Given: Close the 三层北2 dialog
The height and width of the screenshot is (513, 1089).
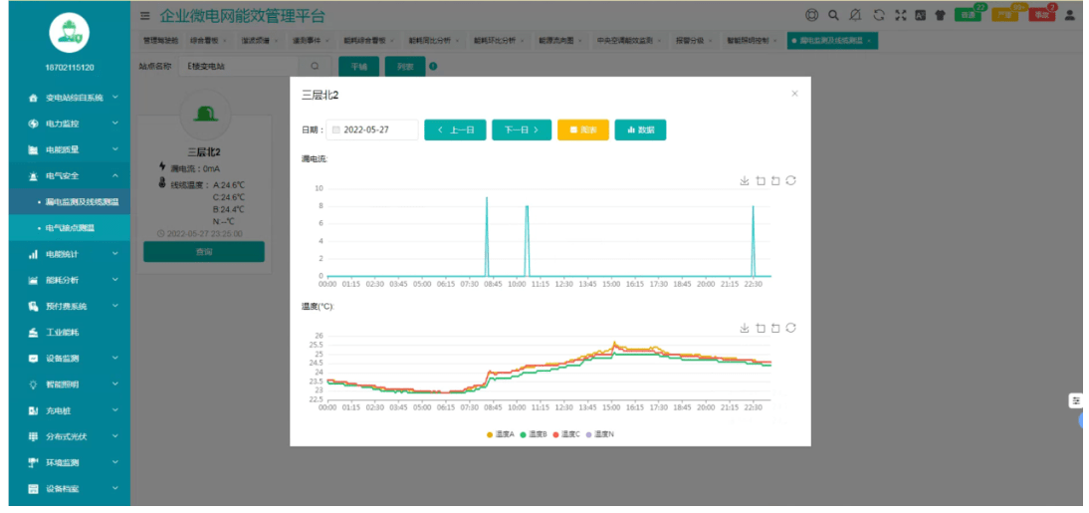Looking at the screenshot, I should (x=794, y=94).
